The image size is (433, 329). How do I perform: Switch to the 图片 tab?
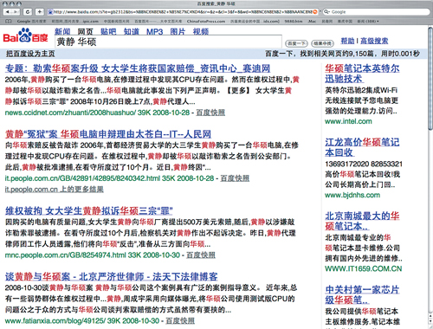178,31
